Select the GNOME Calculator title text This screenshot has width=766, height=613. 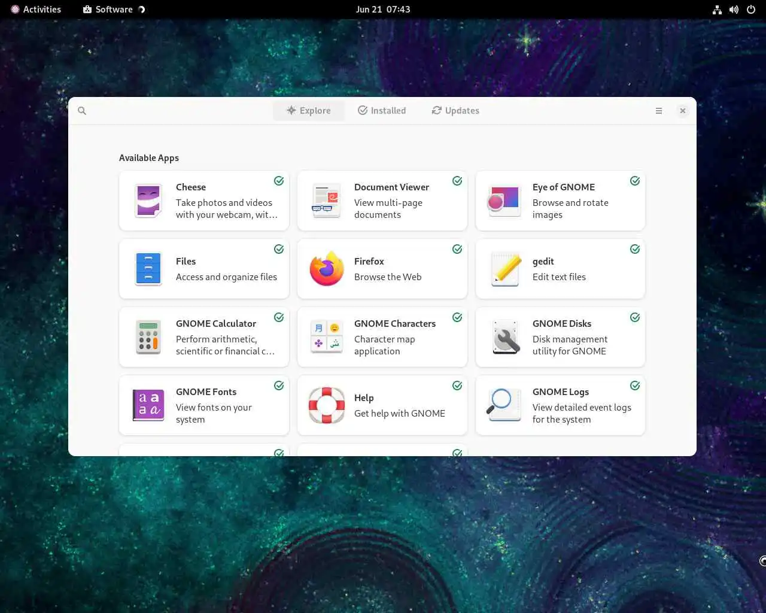point(216,324)
